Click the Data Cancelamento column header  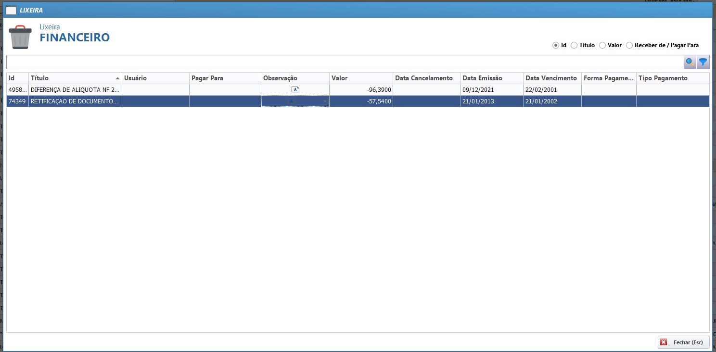[426, 78]
